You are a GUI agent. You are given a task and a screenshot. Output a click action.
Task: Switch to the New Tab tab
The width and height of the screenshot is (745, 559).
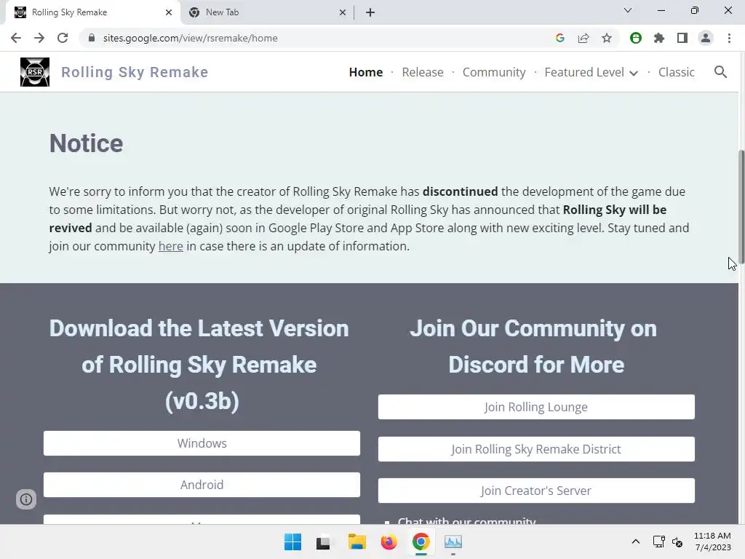pyautogui.click(x=266, y=12)
